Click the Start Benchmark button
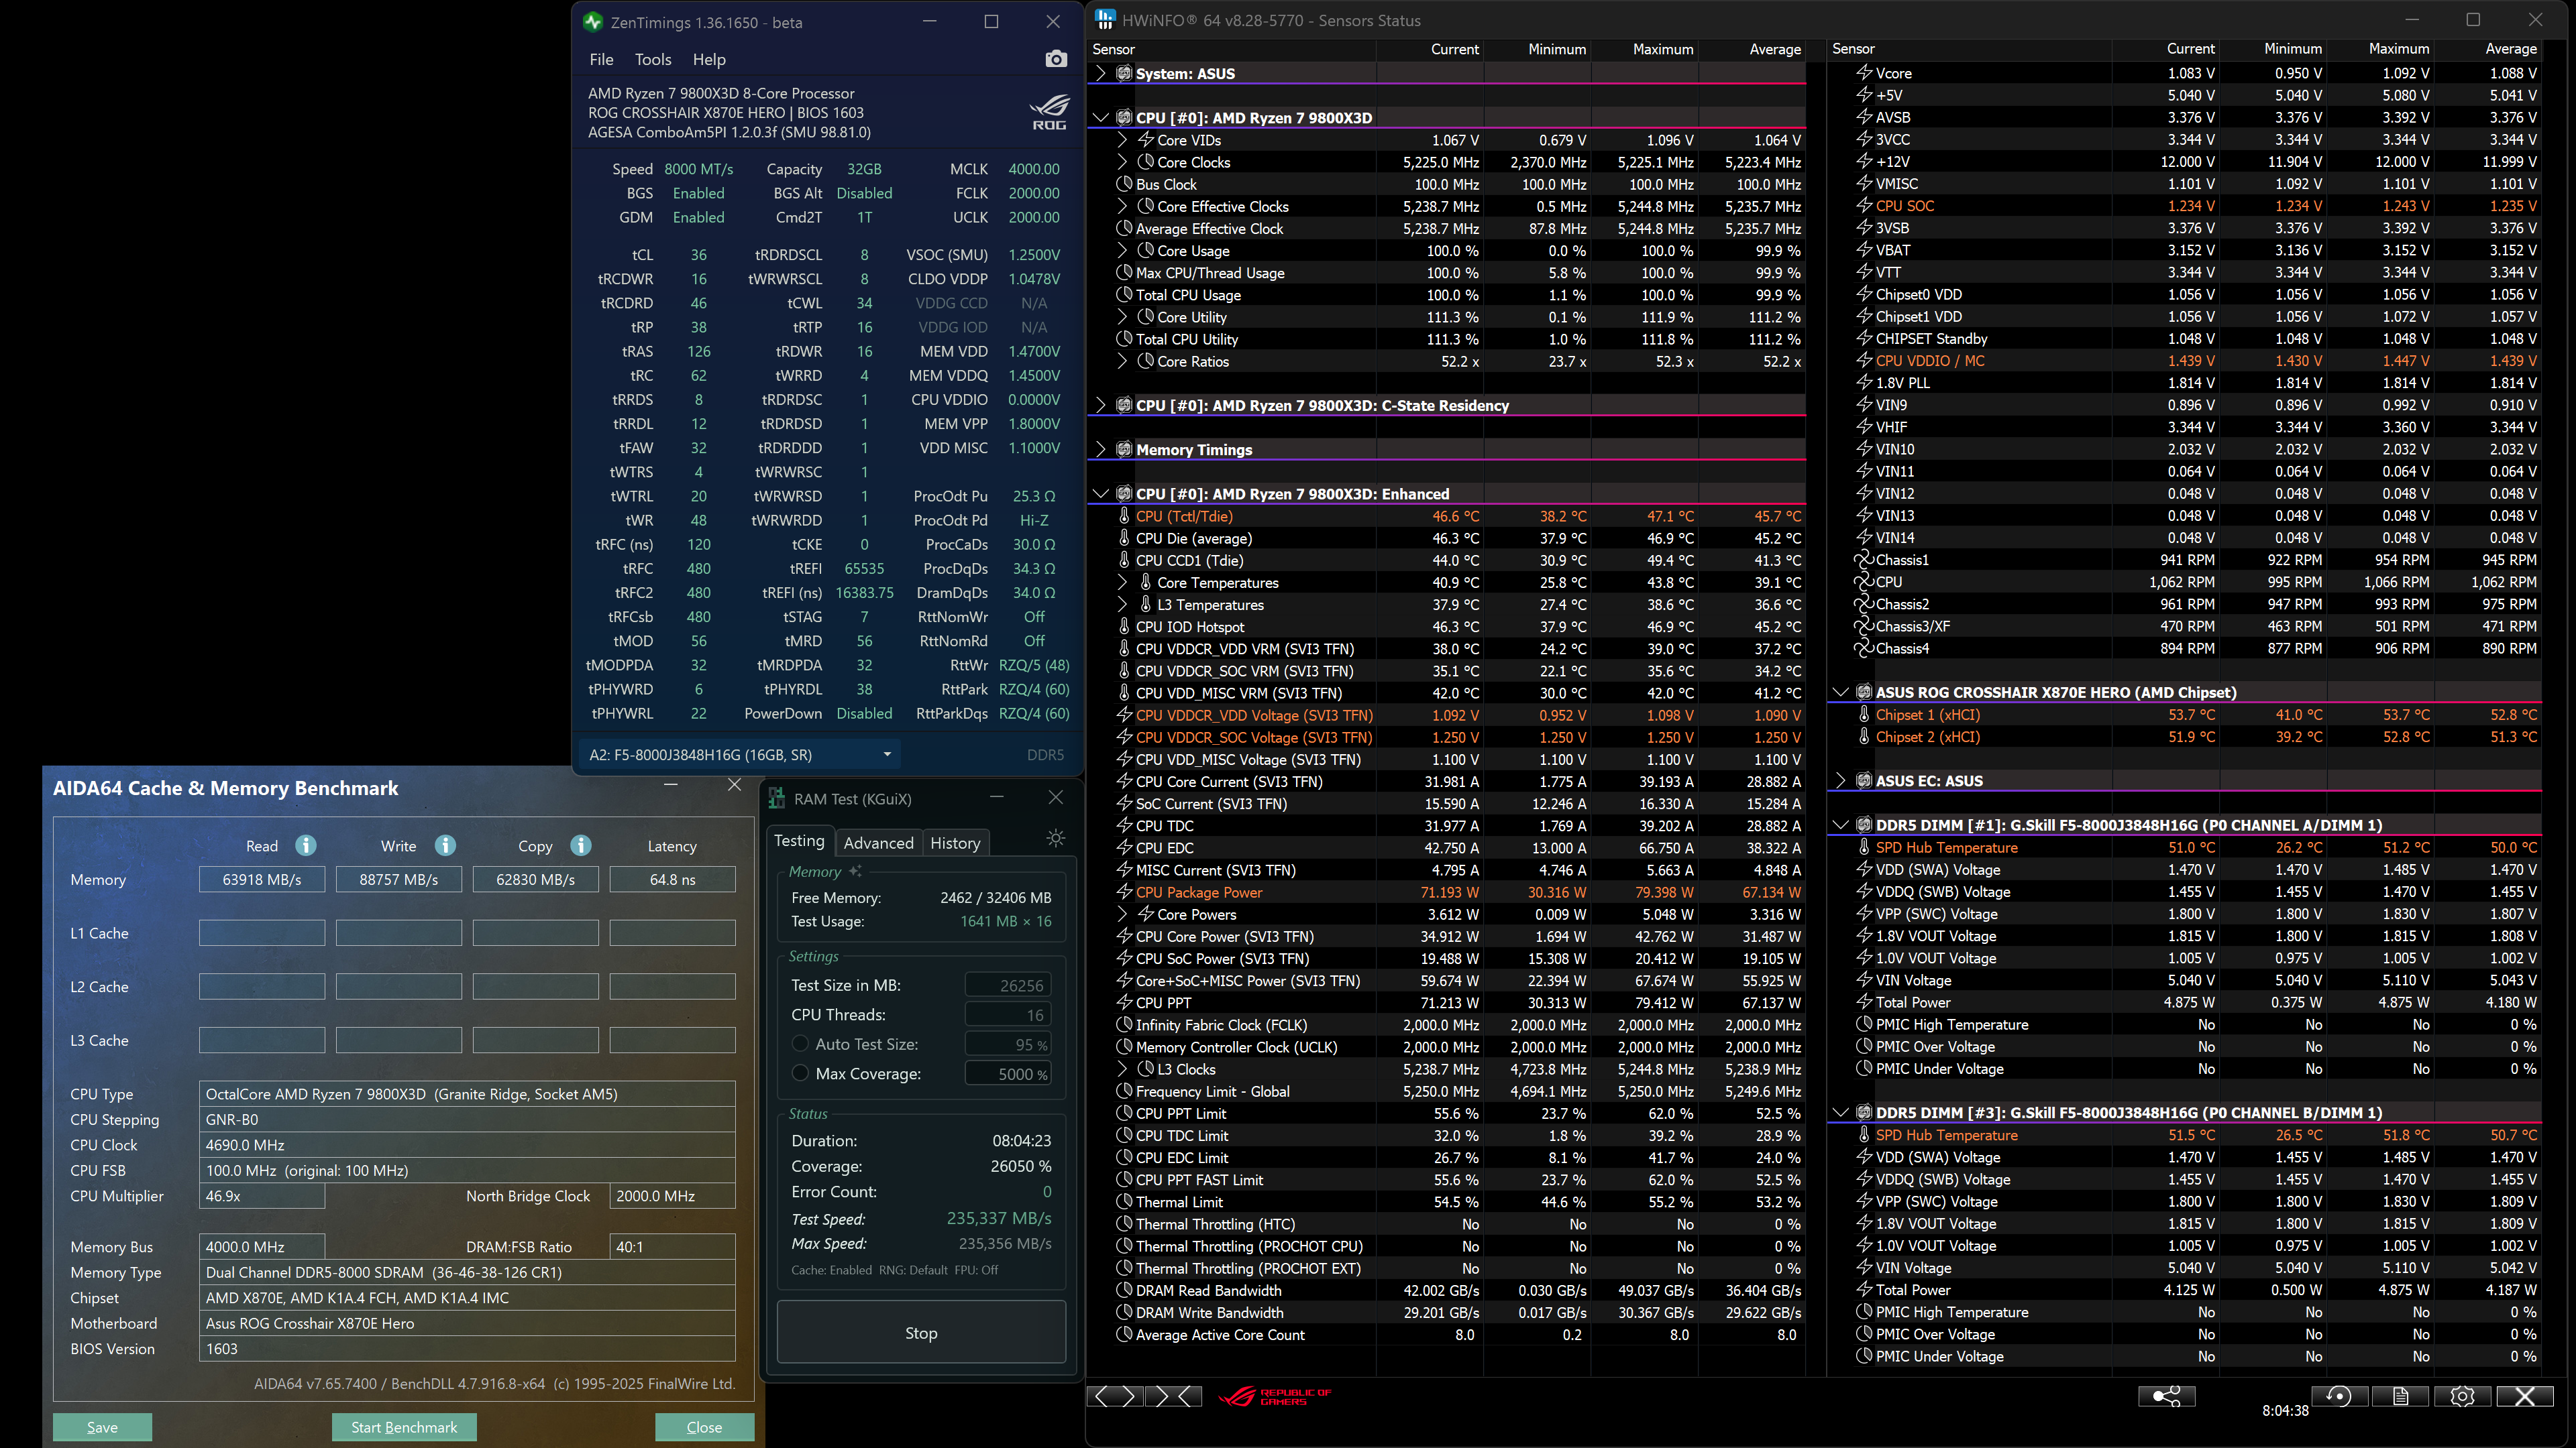 click(x=404, y=1426)
